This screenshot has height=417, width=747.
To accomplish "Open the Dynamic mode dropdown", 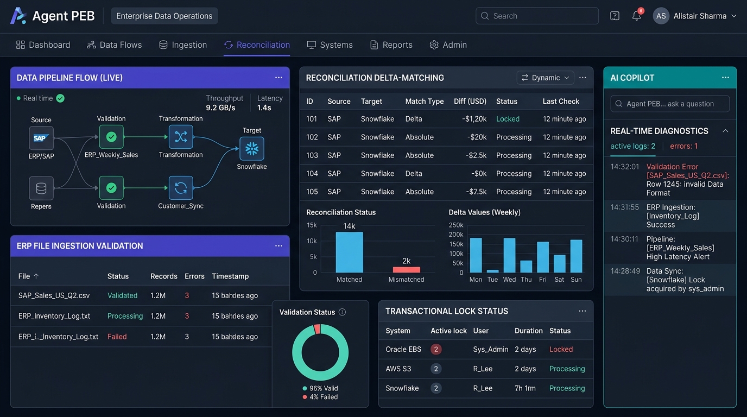I will tap(545, 78).
